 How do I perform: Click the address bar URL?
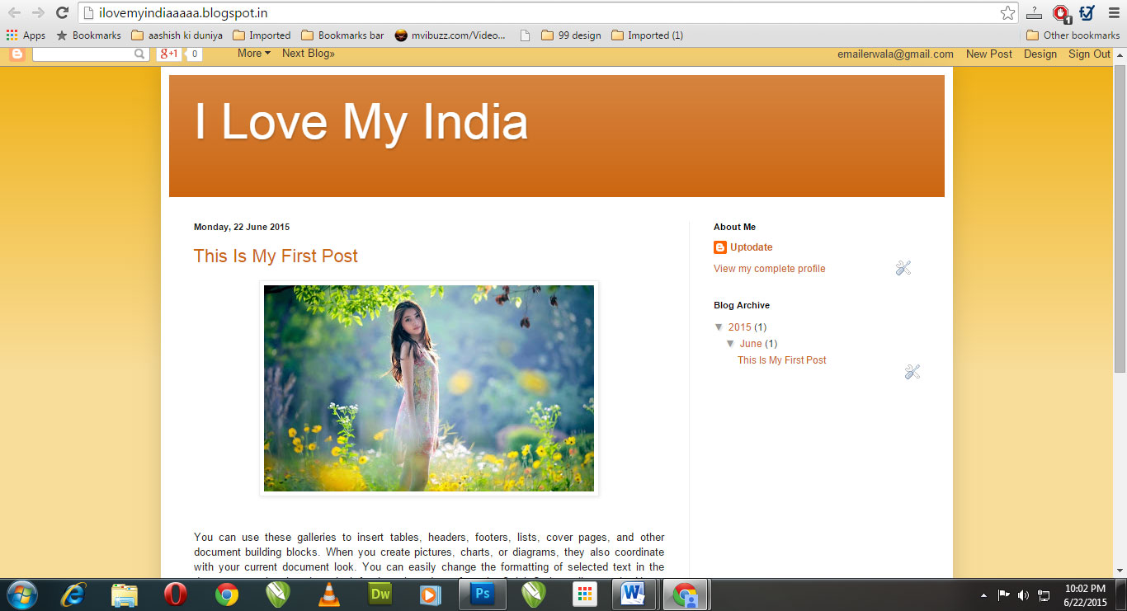point(183,13)
